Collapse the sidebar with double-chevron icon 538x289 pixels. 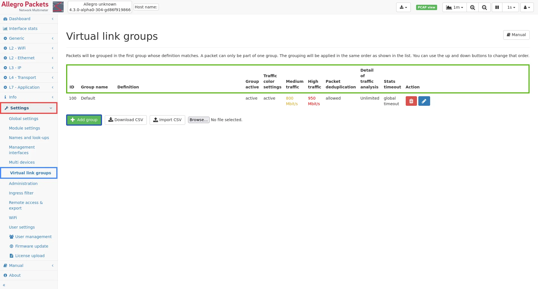coord(4,285)
